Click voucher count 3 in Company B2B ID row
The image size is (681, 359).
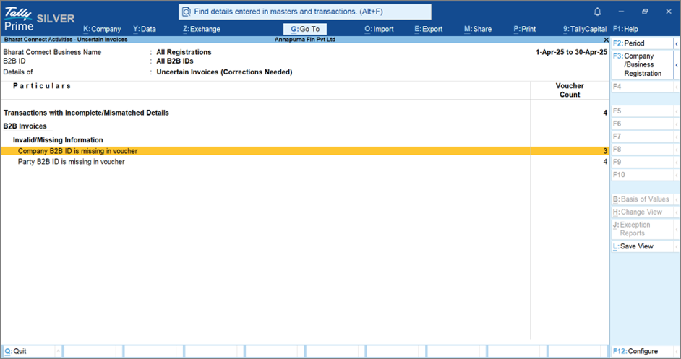605,151
